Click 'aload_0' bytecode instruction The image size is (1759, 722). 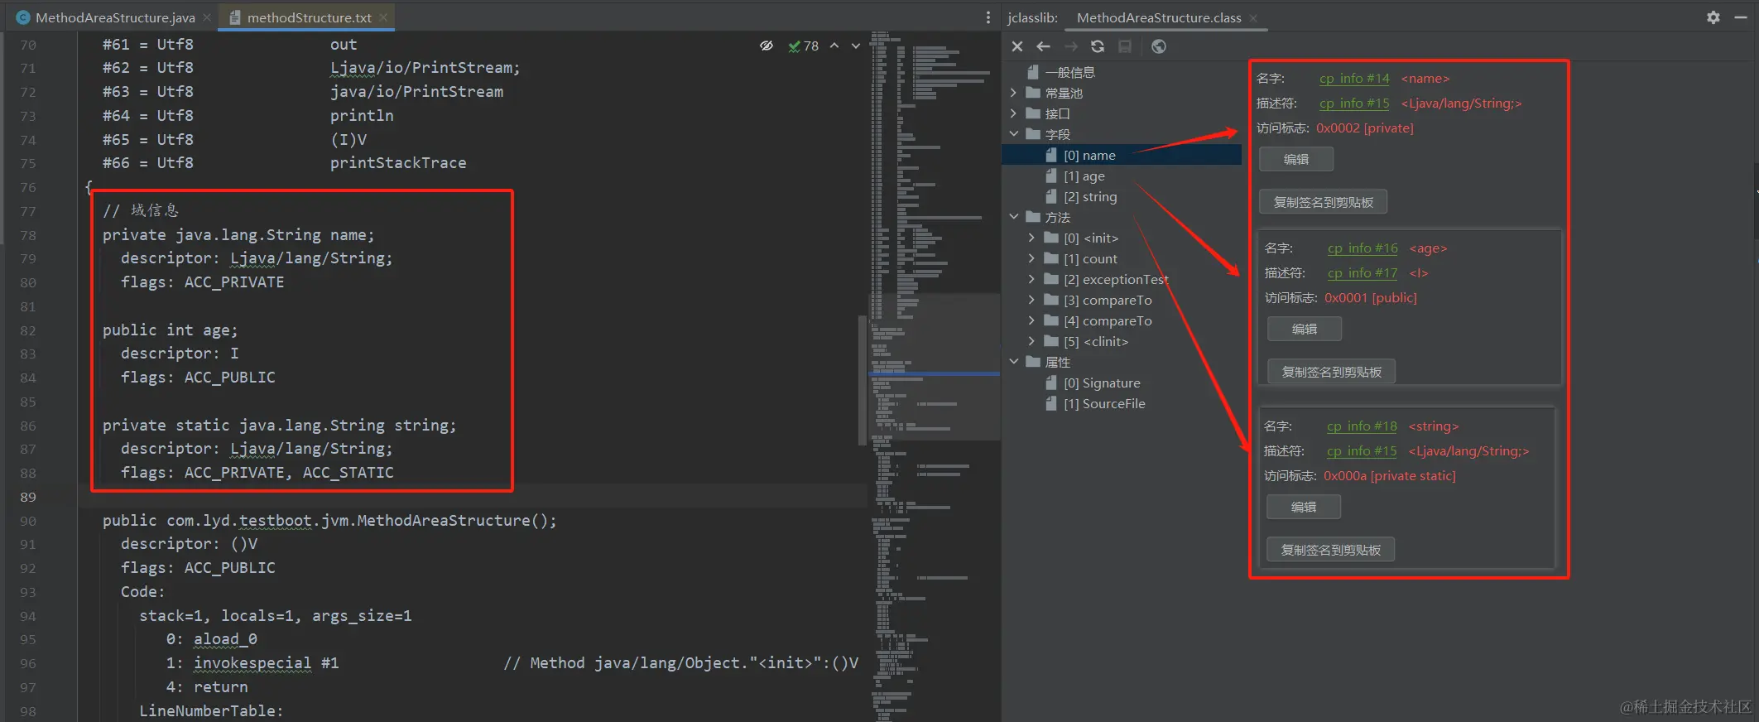tap(225, 639)
